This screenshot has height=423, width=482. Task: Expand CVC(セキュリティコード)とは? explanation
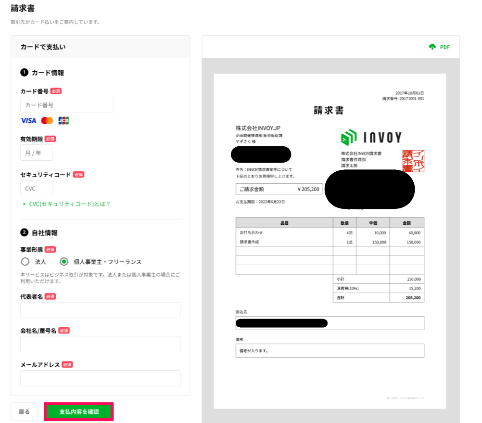pyautogui.click(x=66, y=204)
